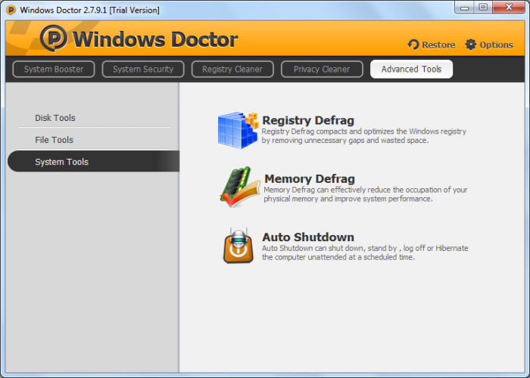Maximize the Windows Doctor window
Screen dimensions: 530x378
coord(483,7)
